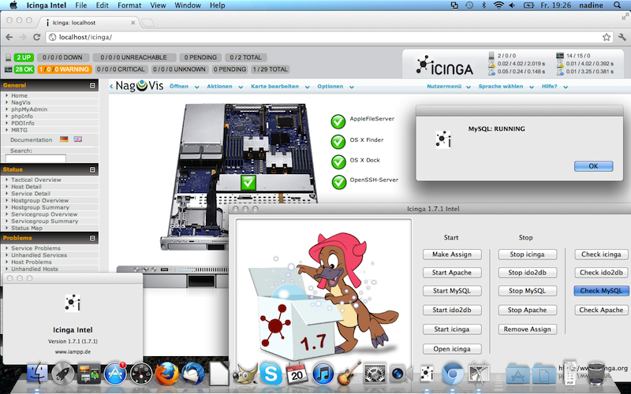Open the Edit menu
631x394 pixels.
103,6
